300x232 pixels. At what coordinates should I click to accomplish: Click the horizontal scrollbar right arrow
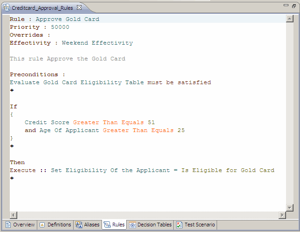click(282, 215)
